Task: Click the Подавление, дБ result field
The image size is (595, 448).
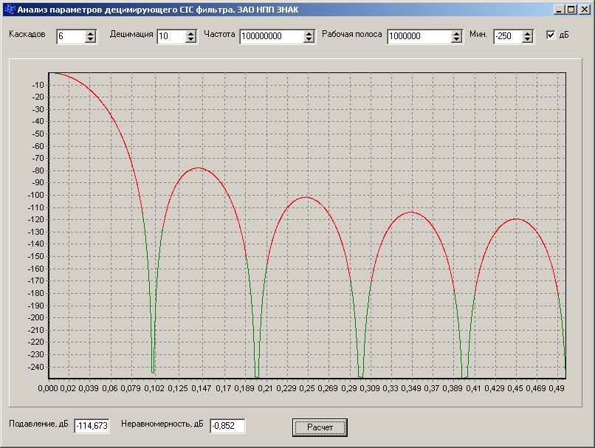Action: [92, 426]
